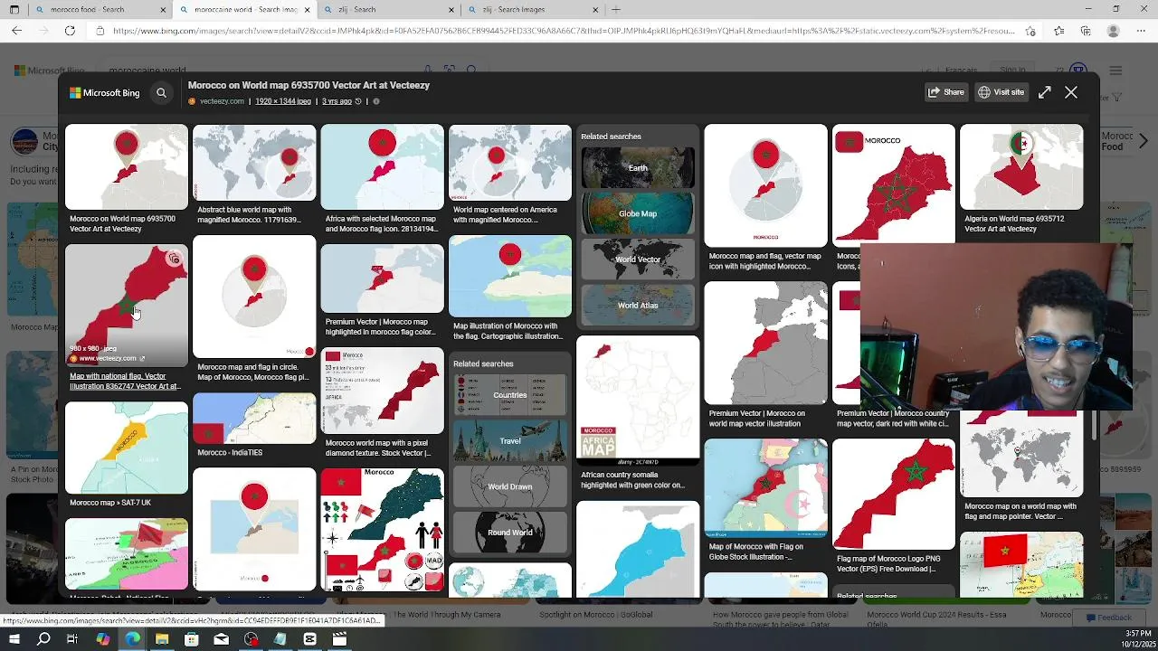Click the 3 yrs ago date link
Image resolution: width=1158 pixels, height=651 pixels.
pyautogui.click(x=337, y=101)
